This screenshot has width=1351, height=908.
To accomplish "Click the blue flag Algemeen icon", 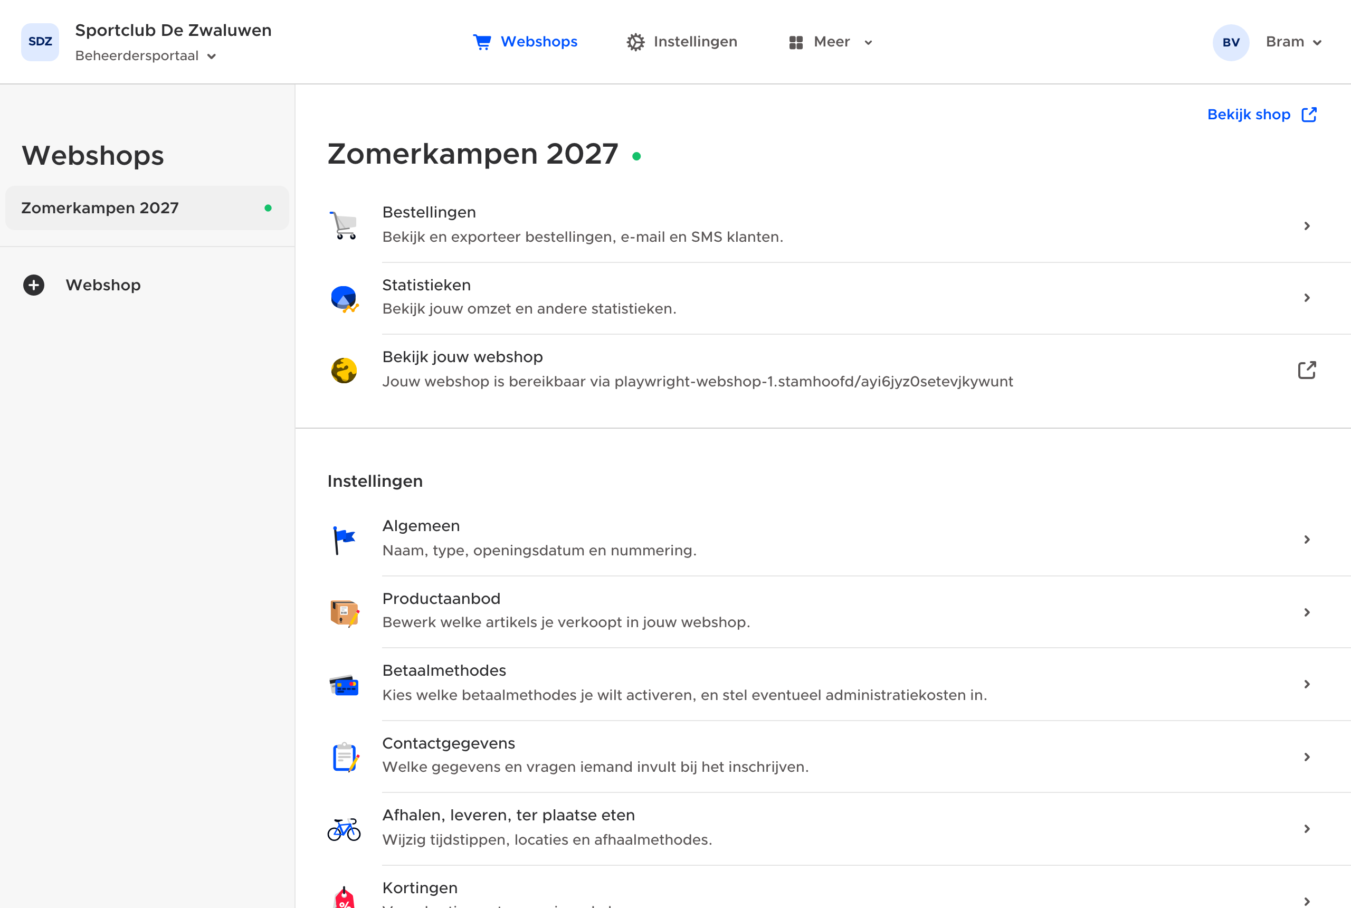I will click(344, 540).
